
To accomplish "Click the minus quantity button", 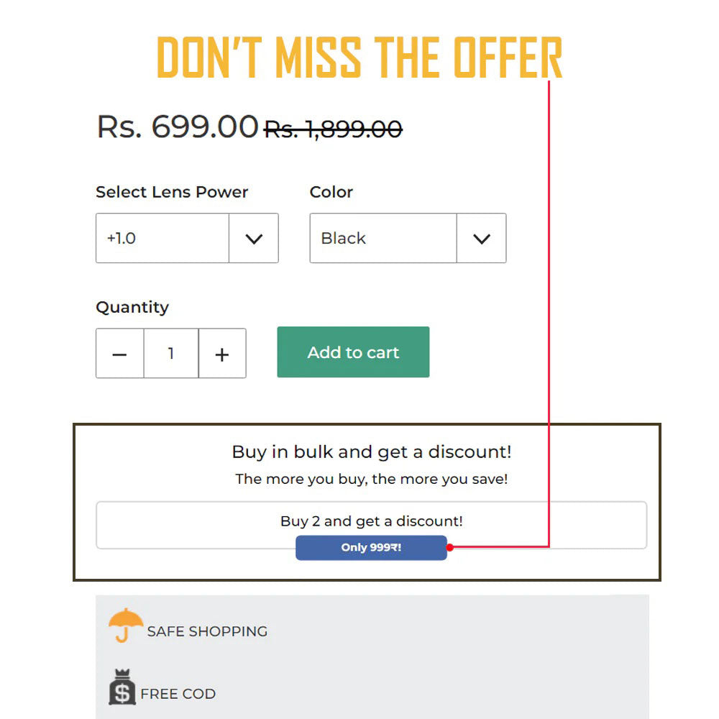I will pyautogui.click(x=120, y=354).
